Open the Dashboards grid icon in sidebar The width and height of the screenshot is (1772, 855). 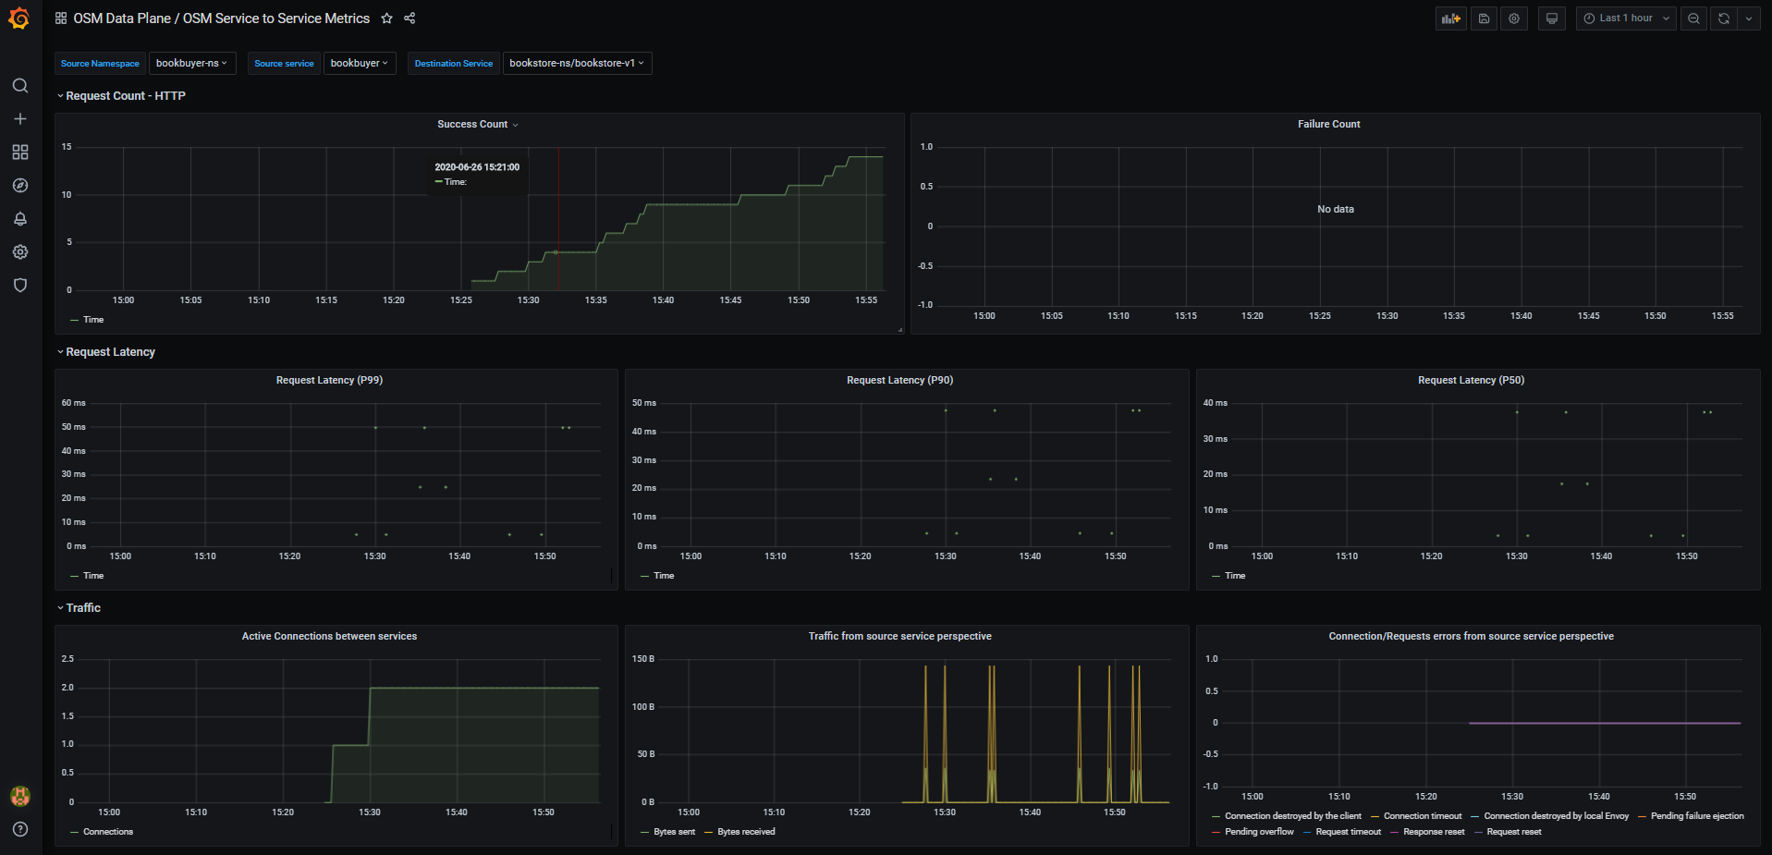coord(20,153)
